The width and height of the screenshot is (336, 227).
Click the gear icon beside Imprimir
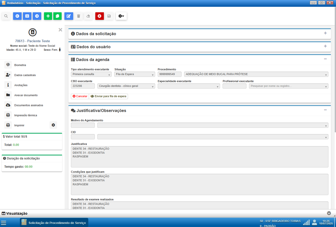click(53, 125)
